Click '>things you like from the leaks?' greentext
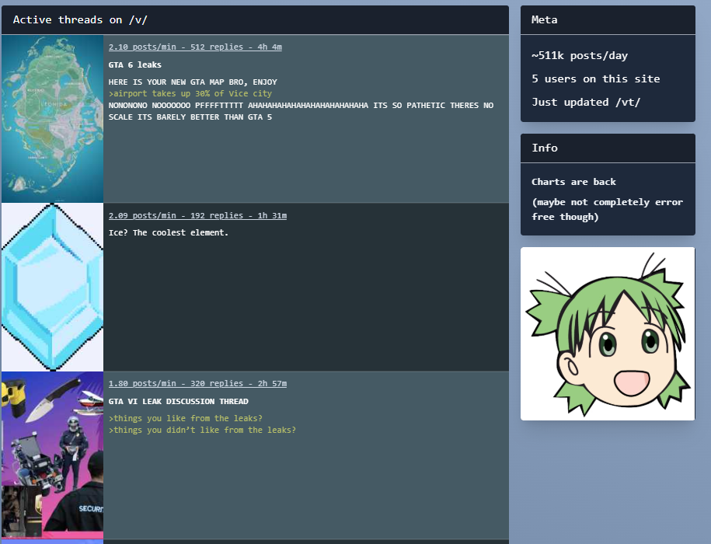 point(186,418)
